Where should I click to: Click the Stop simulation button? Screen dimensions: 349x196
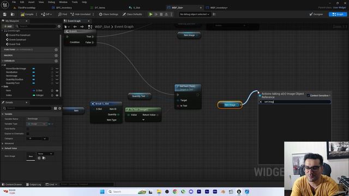pyautogui.click(x=161, y=14)
